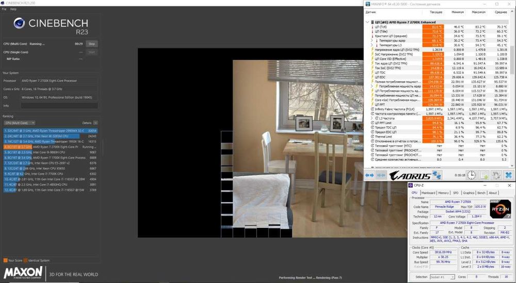Expand the Потребляемая мощность ядер row

coord(372,86)
